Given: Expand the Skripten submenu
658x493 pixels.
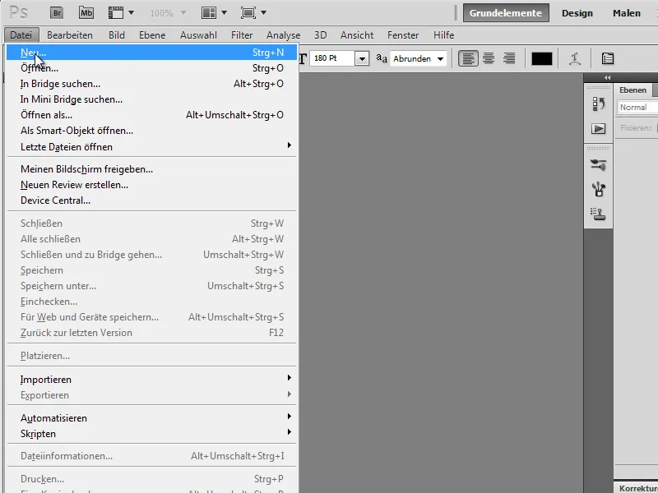Looking at the screenshot, I should [152, 434].
